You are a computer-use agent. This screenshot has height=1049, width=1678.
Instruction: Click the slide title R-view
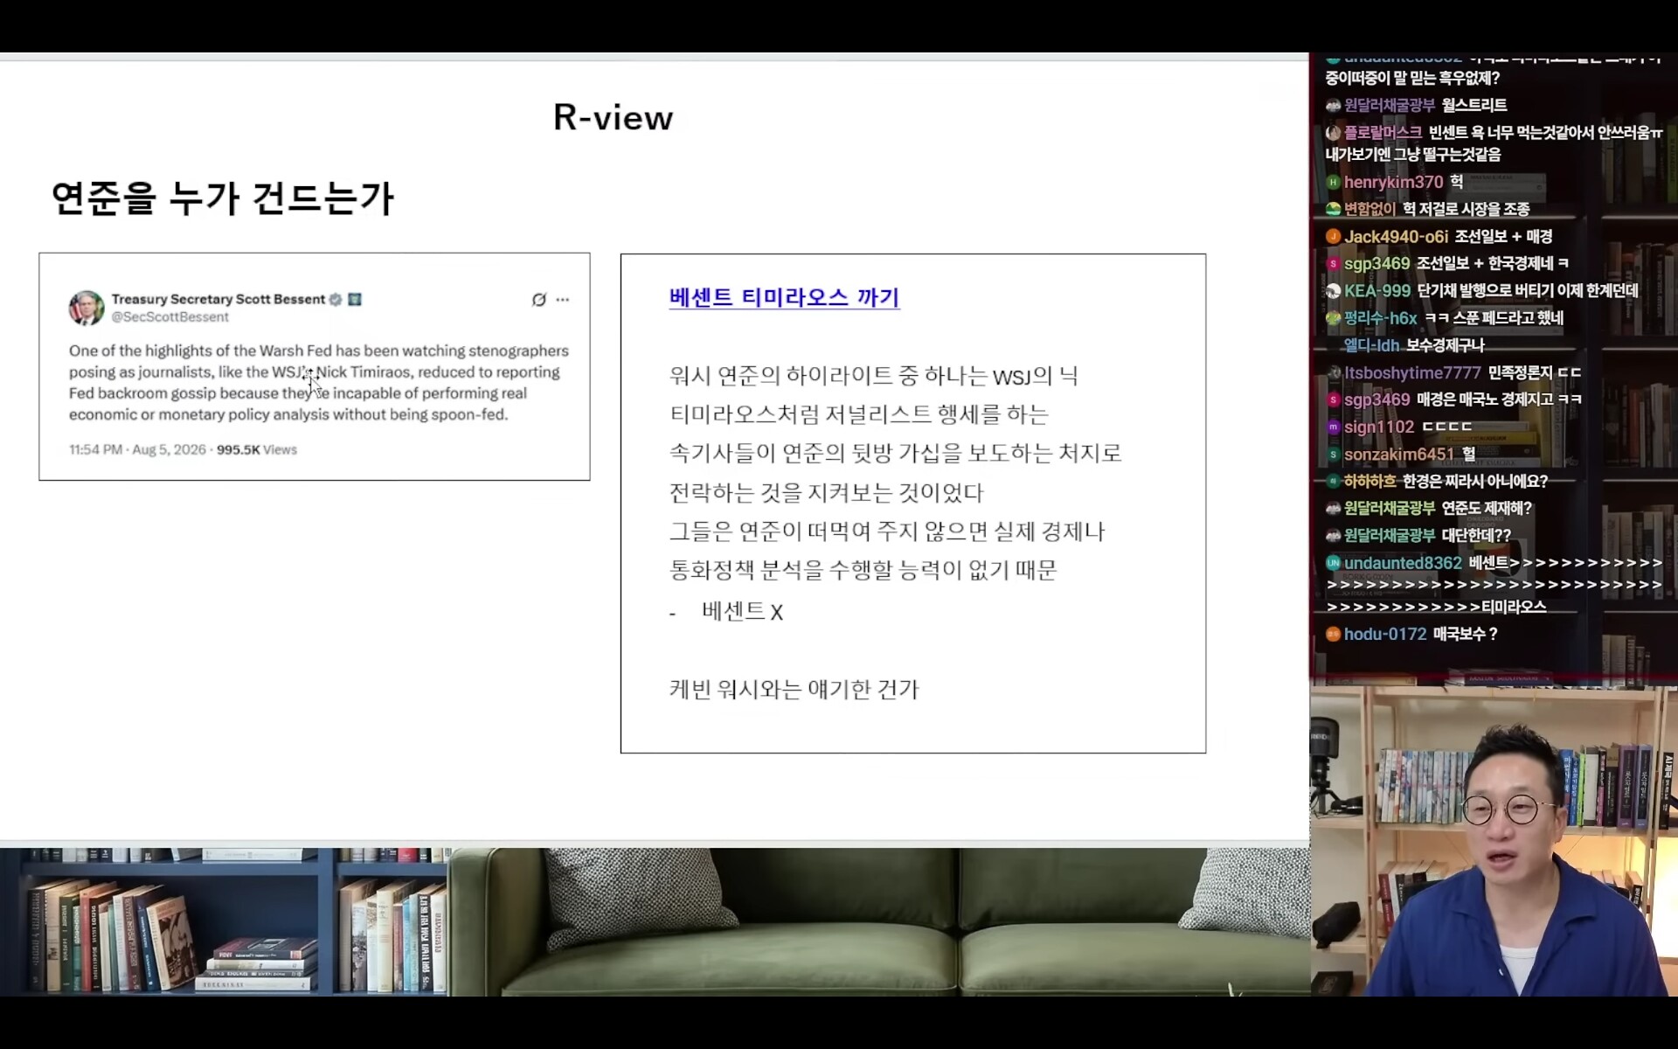tap(613, 118)
